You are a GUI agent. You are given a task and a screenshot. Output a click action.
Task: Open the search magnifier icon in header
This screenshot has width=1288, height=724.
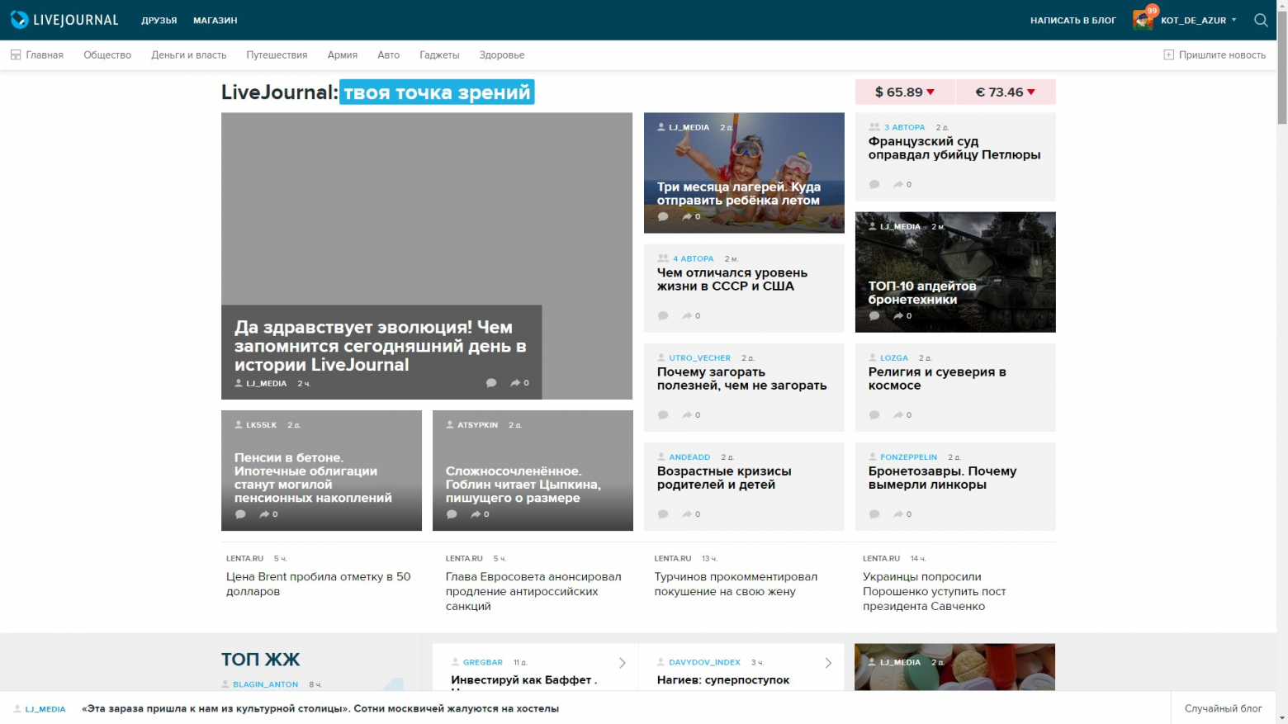click(x=1261, y=21)
